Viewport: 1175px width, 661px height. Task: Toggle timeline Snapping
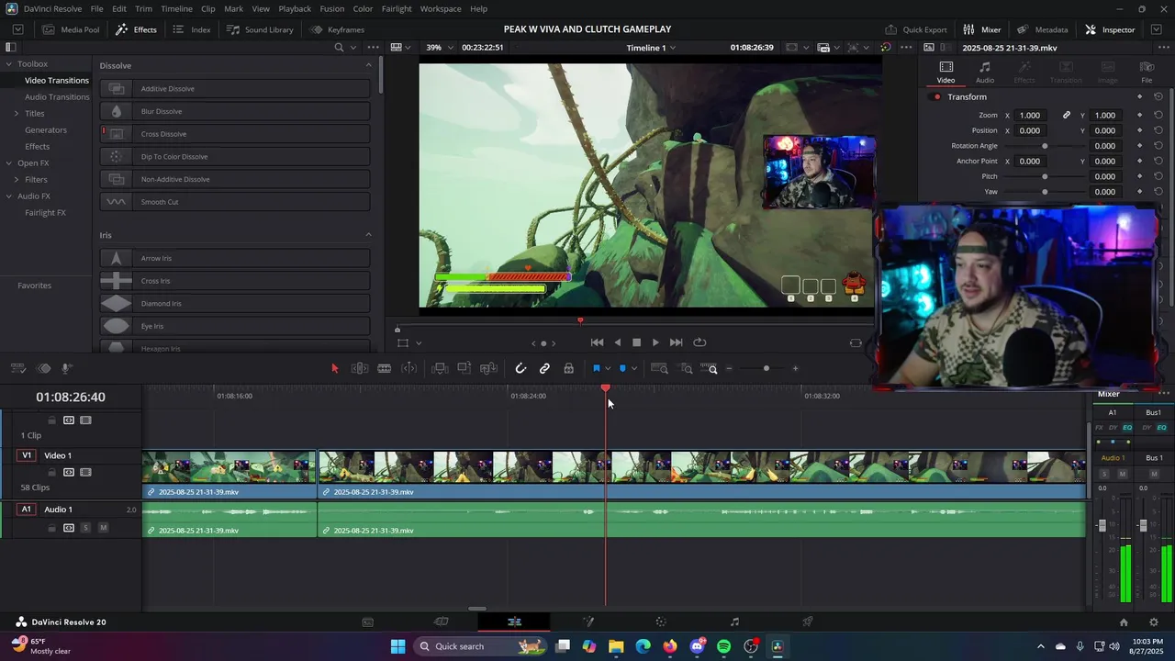pyautogui.click(x=520, y=368)
